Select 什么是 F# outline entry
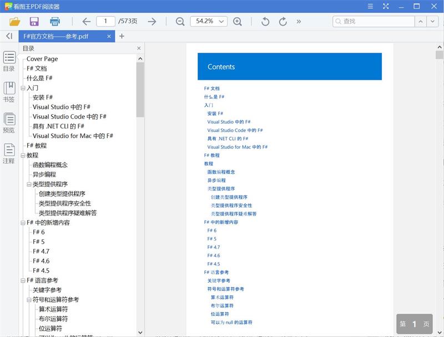The image size is (444, 337). click(39, 78)
